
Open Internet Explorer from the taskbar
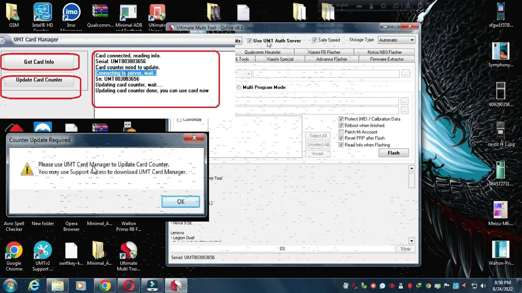34,286
